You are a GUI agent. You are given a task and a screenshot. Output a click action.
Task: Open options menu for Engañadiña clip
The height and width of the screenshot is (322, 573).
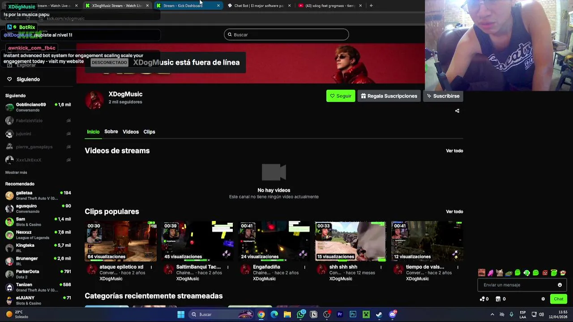tap(304, 267)
